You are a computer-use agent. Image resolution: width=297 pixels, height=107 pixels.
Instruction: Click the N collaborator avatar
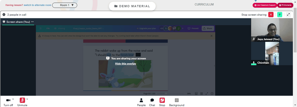tap(166, 28)
